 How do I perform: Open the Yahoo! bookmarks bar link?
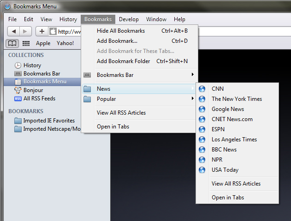click(65, 43)
